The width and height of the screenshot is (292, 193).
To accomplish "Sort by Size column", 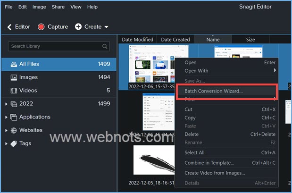I will pos(250,40).
